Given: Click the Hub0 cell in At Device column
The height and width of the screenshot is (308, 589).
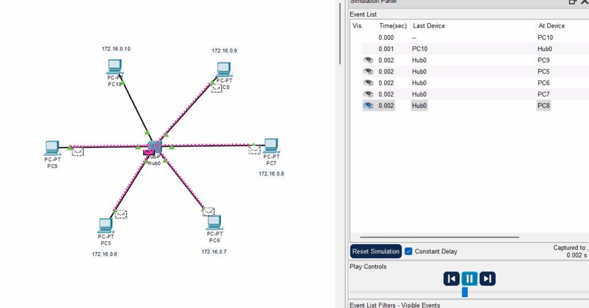Looking at the screenshot, I should (545, 49).
